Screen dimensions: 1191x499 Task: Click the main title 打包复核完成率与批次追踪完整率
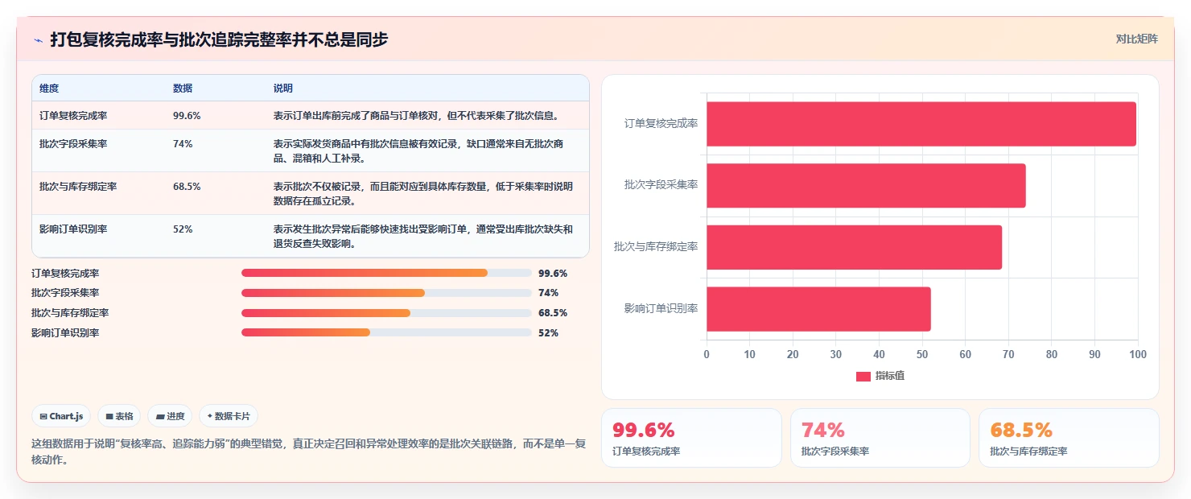(x=219, y=39)
